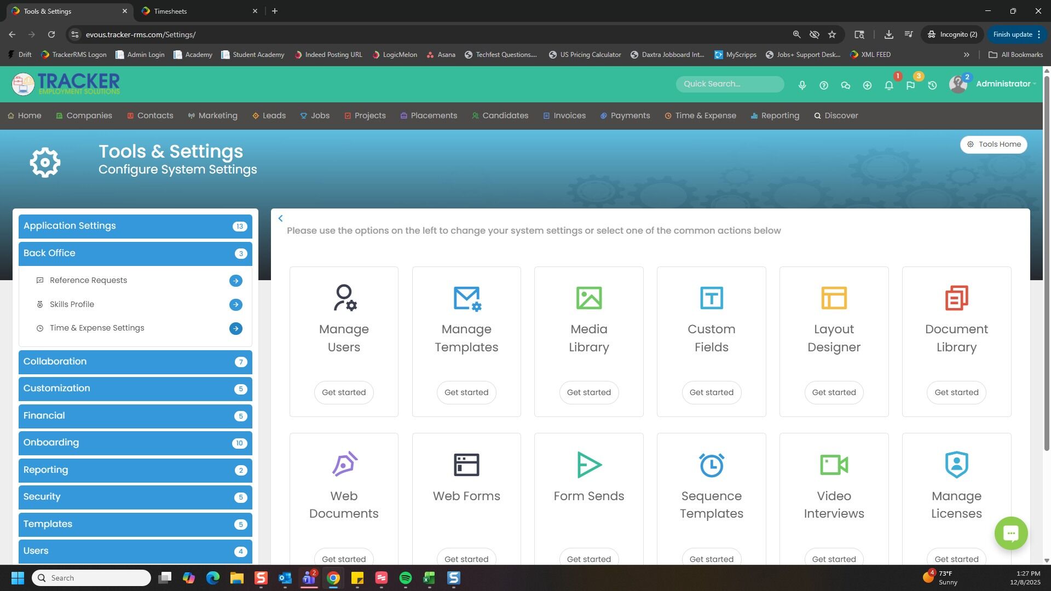Collapse the Back Office section
The image size is (1051, 591).
pyautogui.click(x=135, y=253)
